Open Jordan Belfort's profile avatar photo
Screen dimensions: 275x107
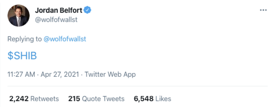tap(19, 16)
